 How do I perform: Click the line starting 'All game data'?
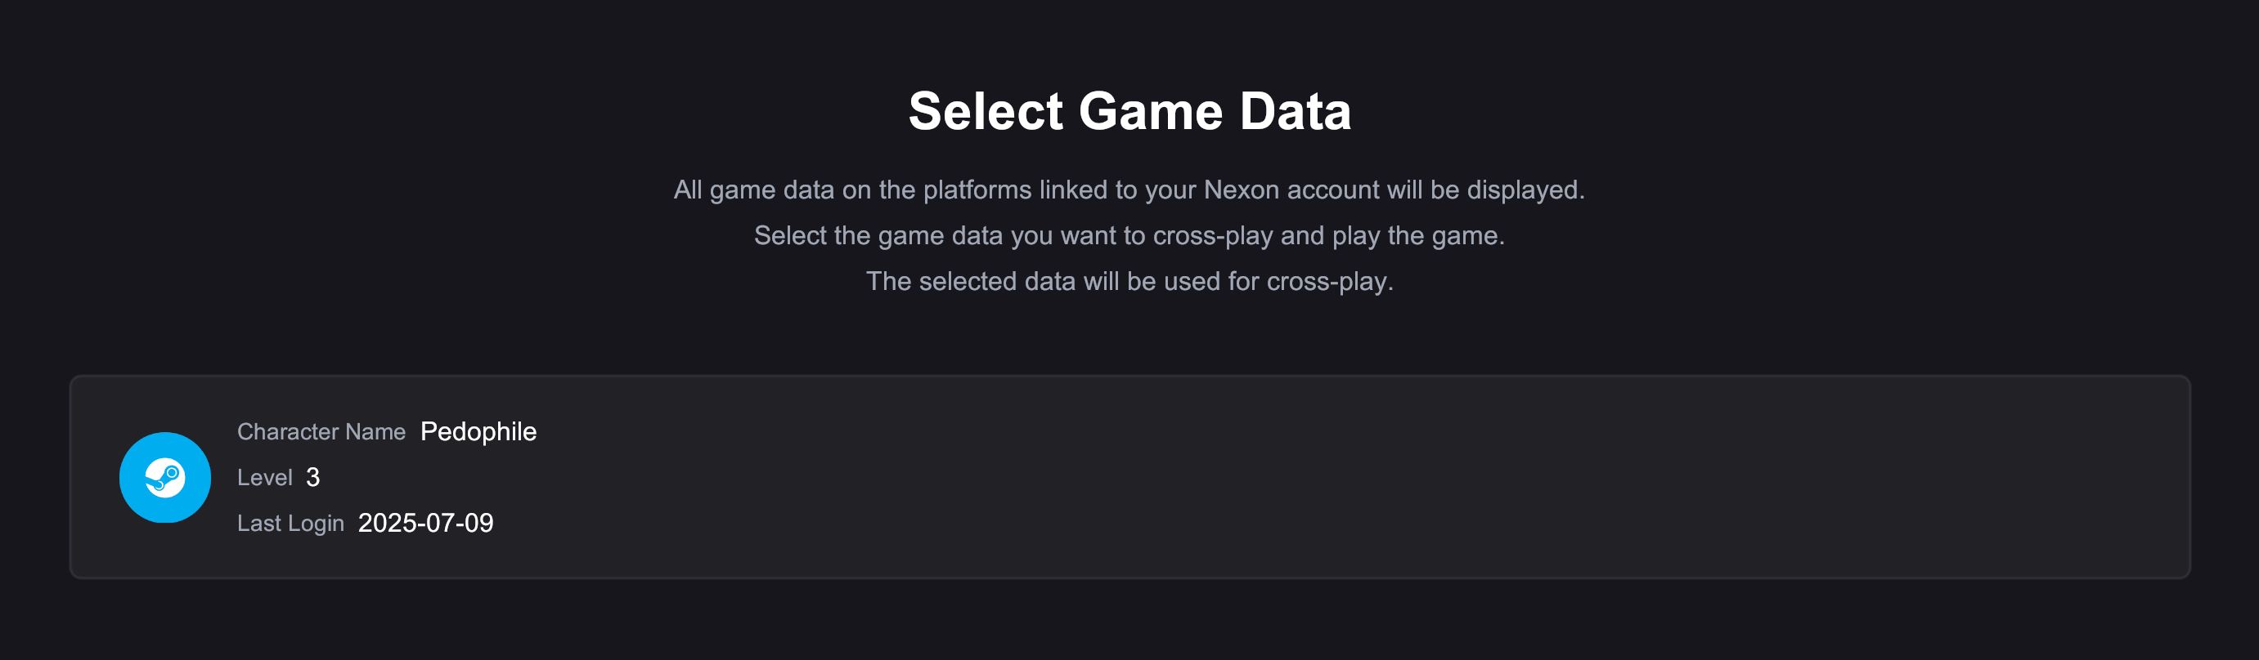[x=1129, y=190]
